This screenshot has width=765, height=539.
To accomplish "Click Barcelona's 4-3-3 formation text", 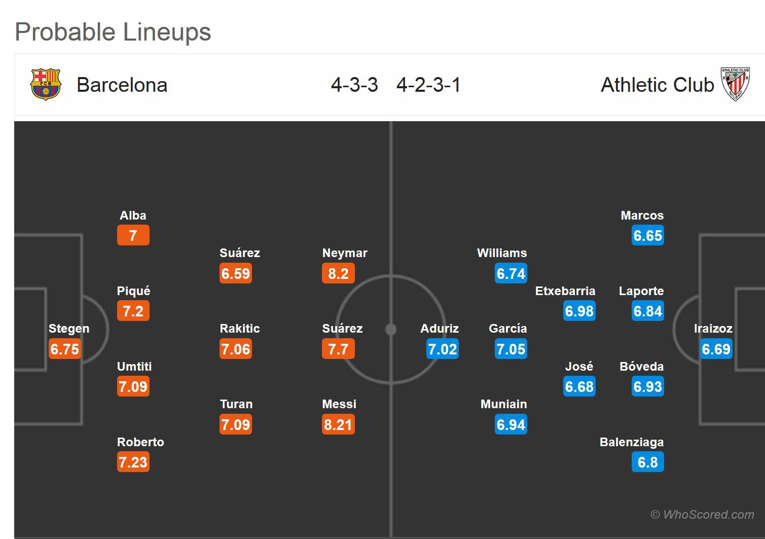I will pos(354,85).
